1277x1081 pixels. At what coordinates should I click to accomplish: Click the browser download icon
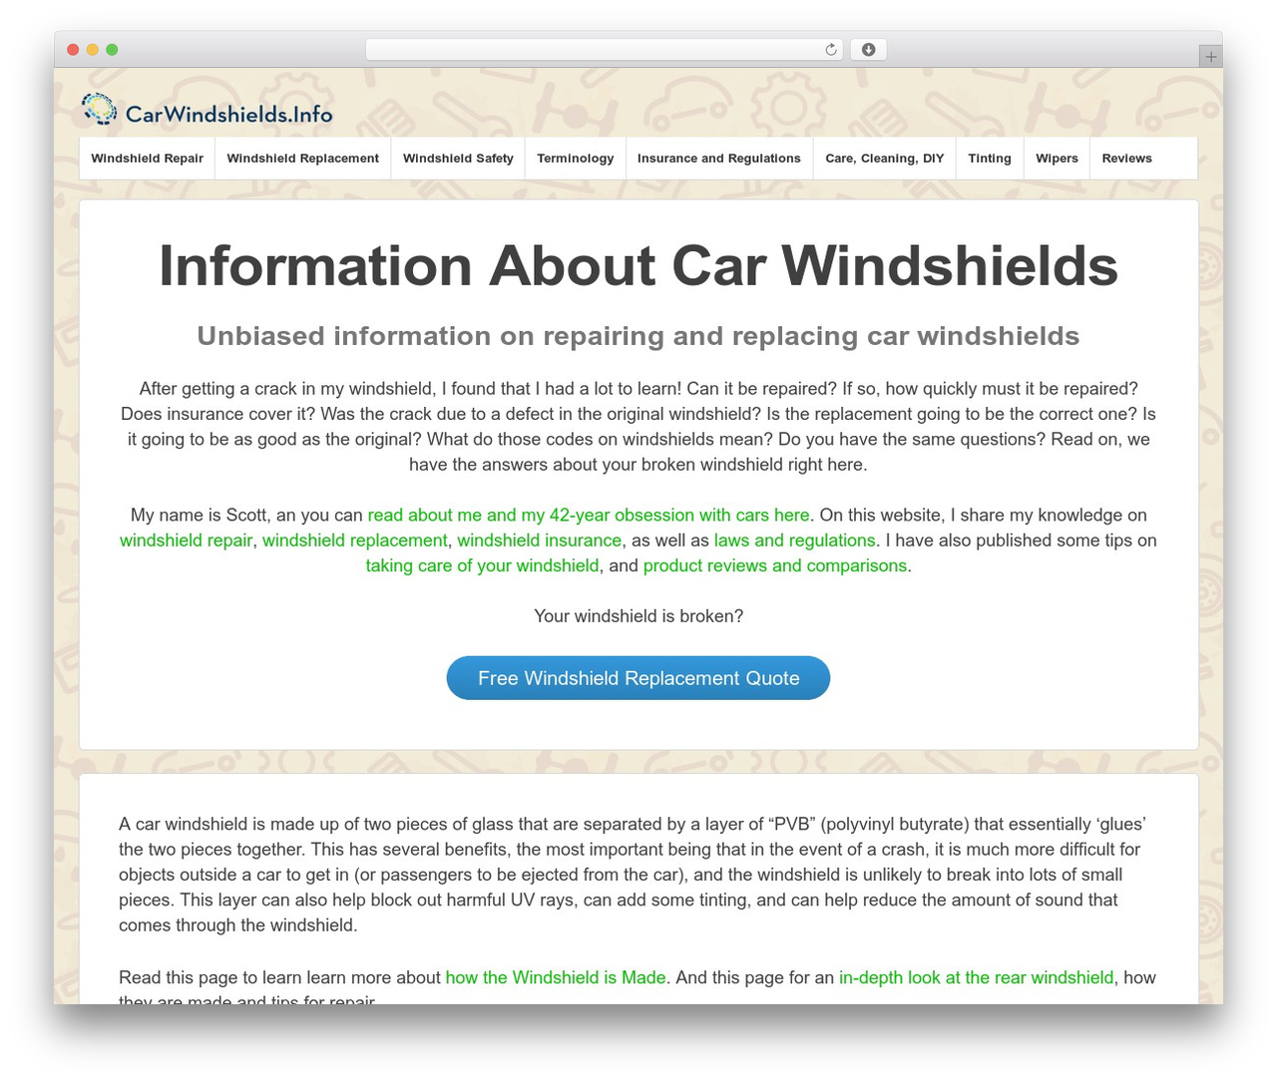pyautogui.click(x=869, y=50)
